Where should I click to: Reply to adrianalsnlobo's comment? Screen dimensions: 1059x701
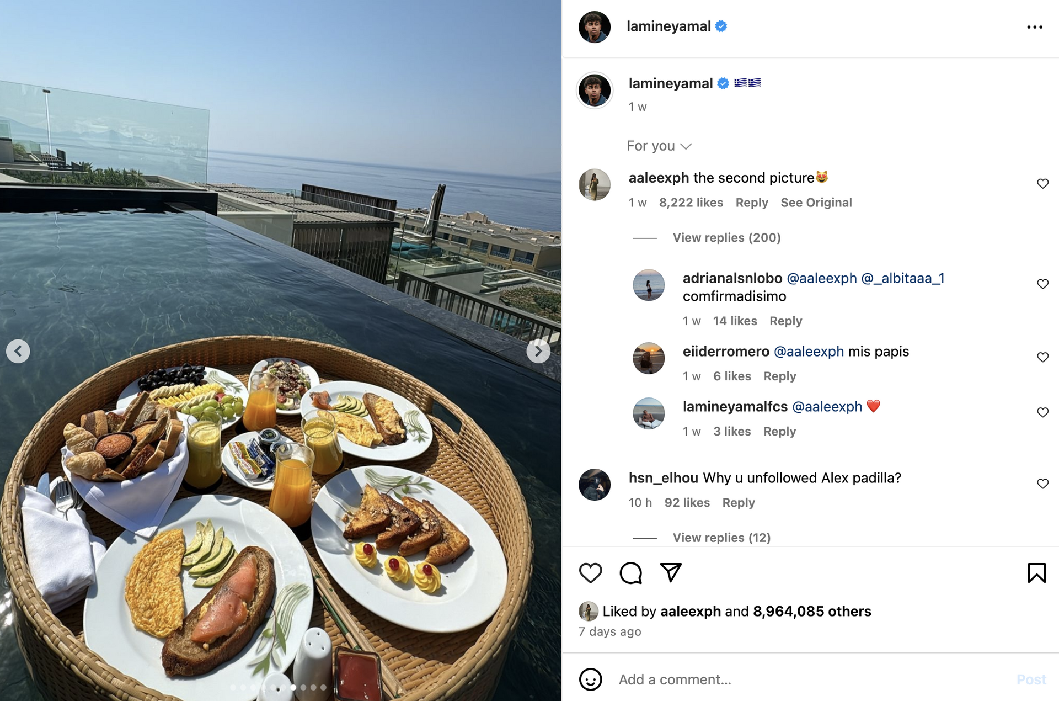pos(785,321)
